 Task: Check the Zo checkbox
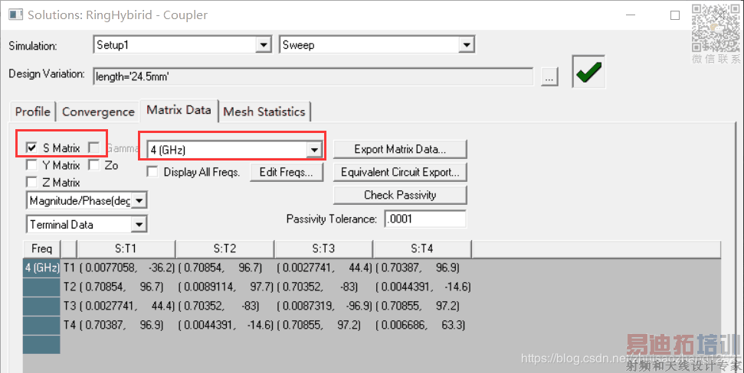pyautogui.click(x=94, y=165)
